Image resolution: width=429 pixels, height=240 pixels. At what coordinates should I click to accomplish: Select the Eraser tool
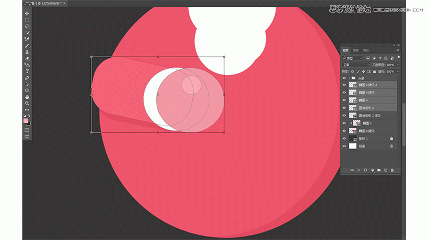[27, 58]
